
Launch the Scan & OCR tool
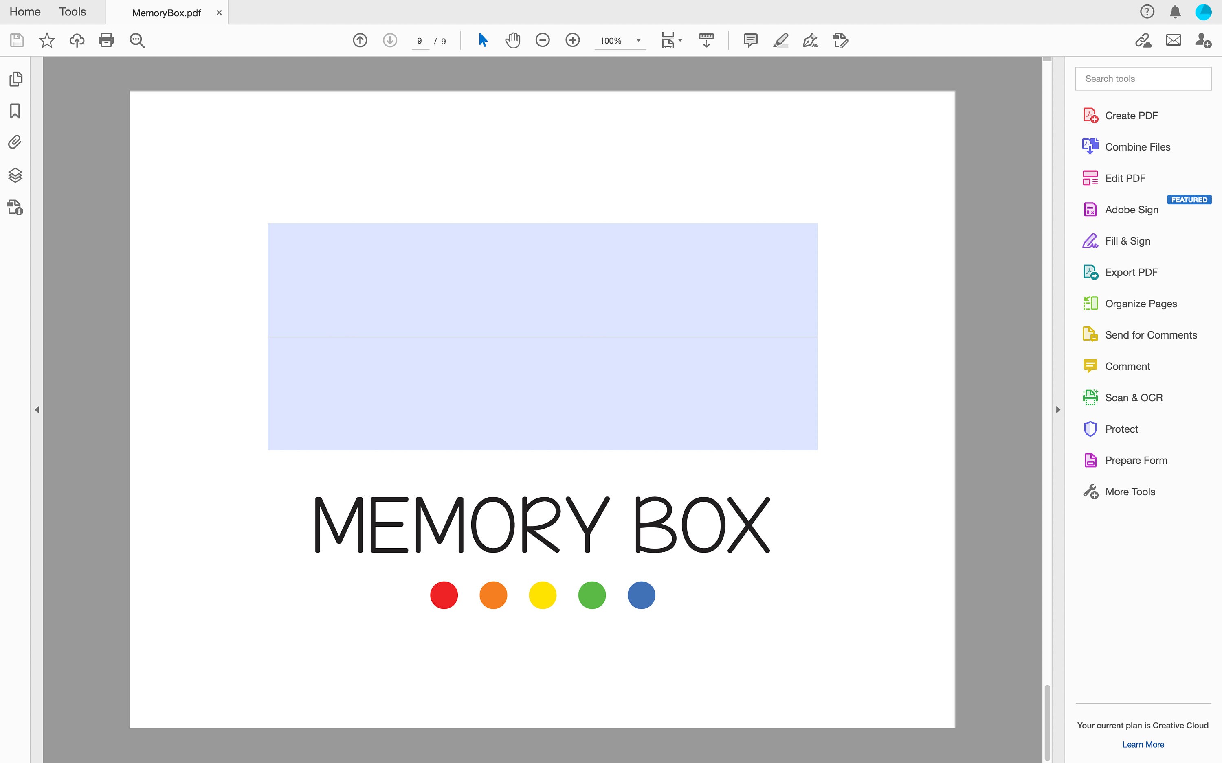coord(1134,397)
